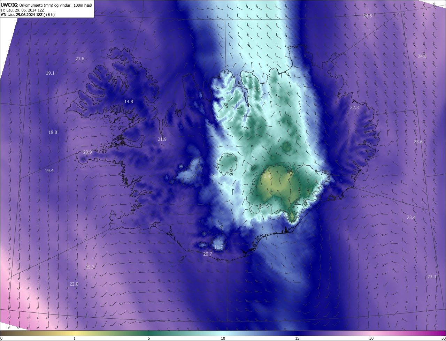The width and height of the screenshot is (446, 341).
Task: Click the map value 21.9
Action: tap(162, 139)
